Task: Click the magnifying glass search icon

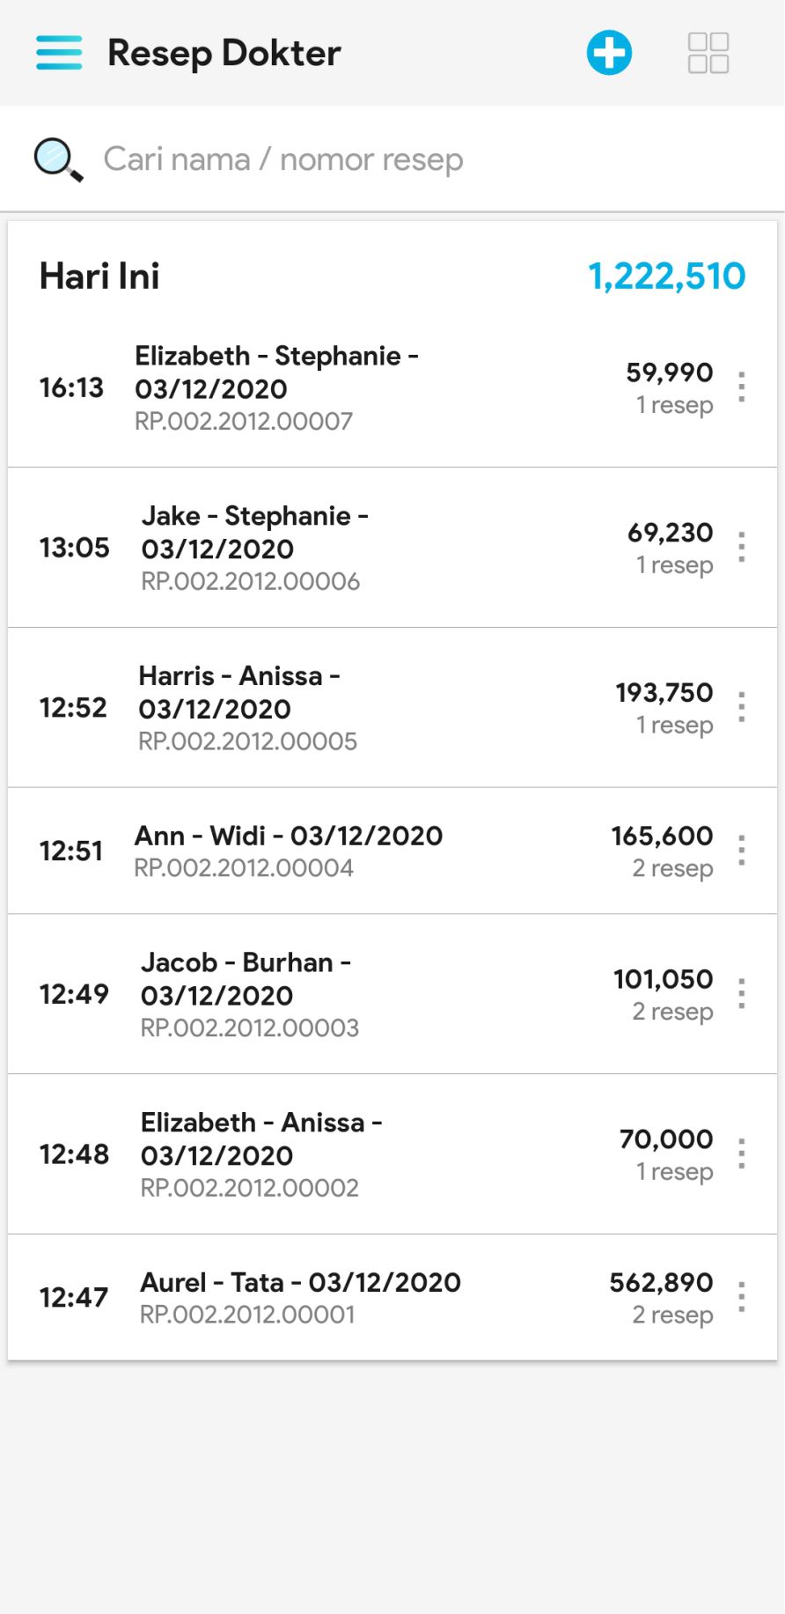Action: point(58,160)
